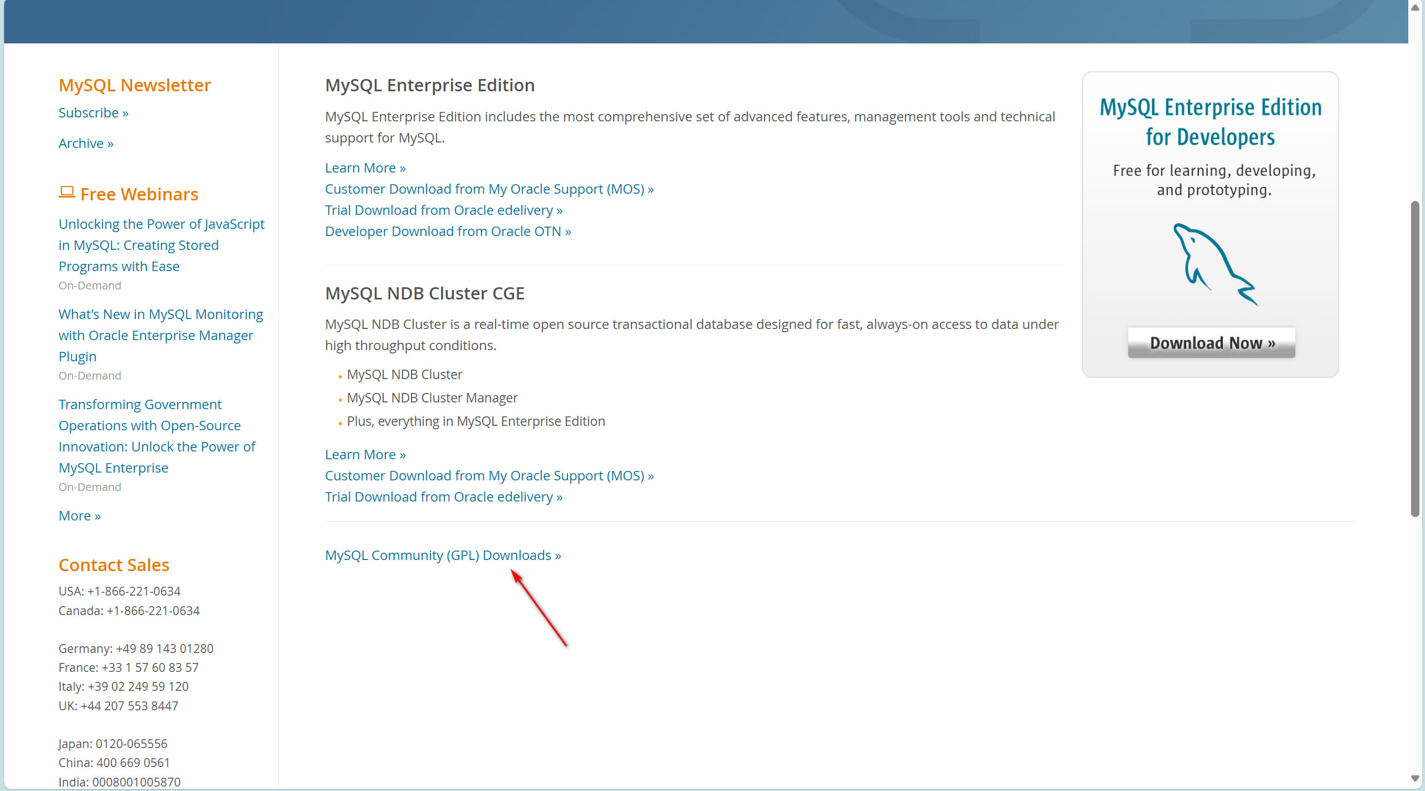Open NDB Cluster Customer Download from MOS

point(489,476)
